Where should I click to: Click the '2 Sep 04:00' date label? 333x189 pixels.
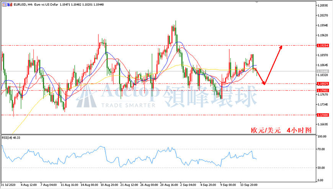click(x=188, y=185)
